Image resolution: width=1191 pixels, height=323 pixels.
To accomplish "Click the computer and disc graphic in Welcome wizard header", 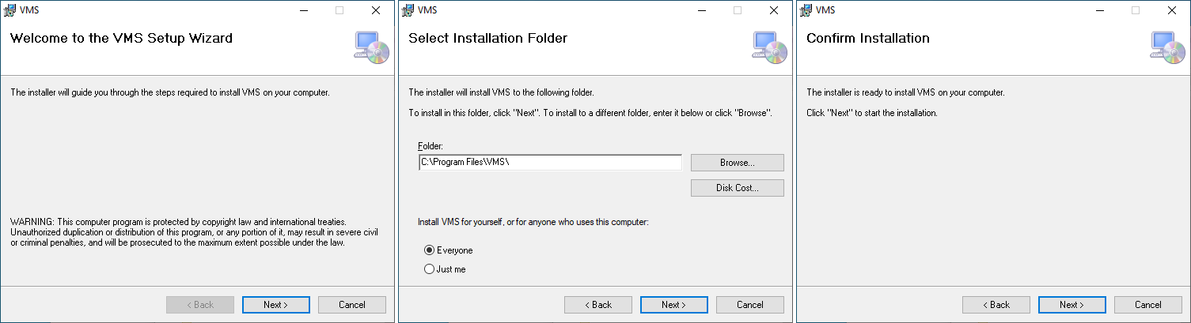I will [x=371, y=47].
